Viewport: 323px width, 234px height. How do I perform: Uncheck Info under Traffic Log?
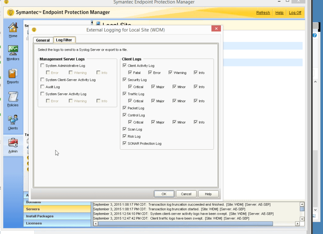[x=196, y=101]
